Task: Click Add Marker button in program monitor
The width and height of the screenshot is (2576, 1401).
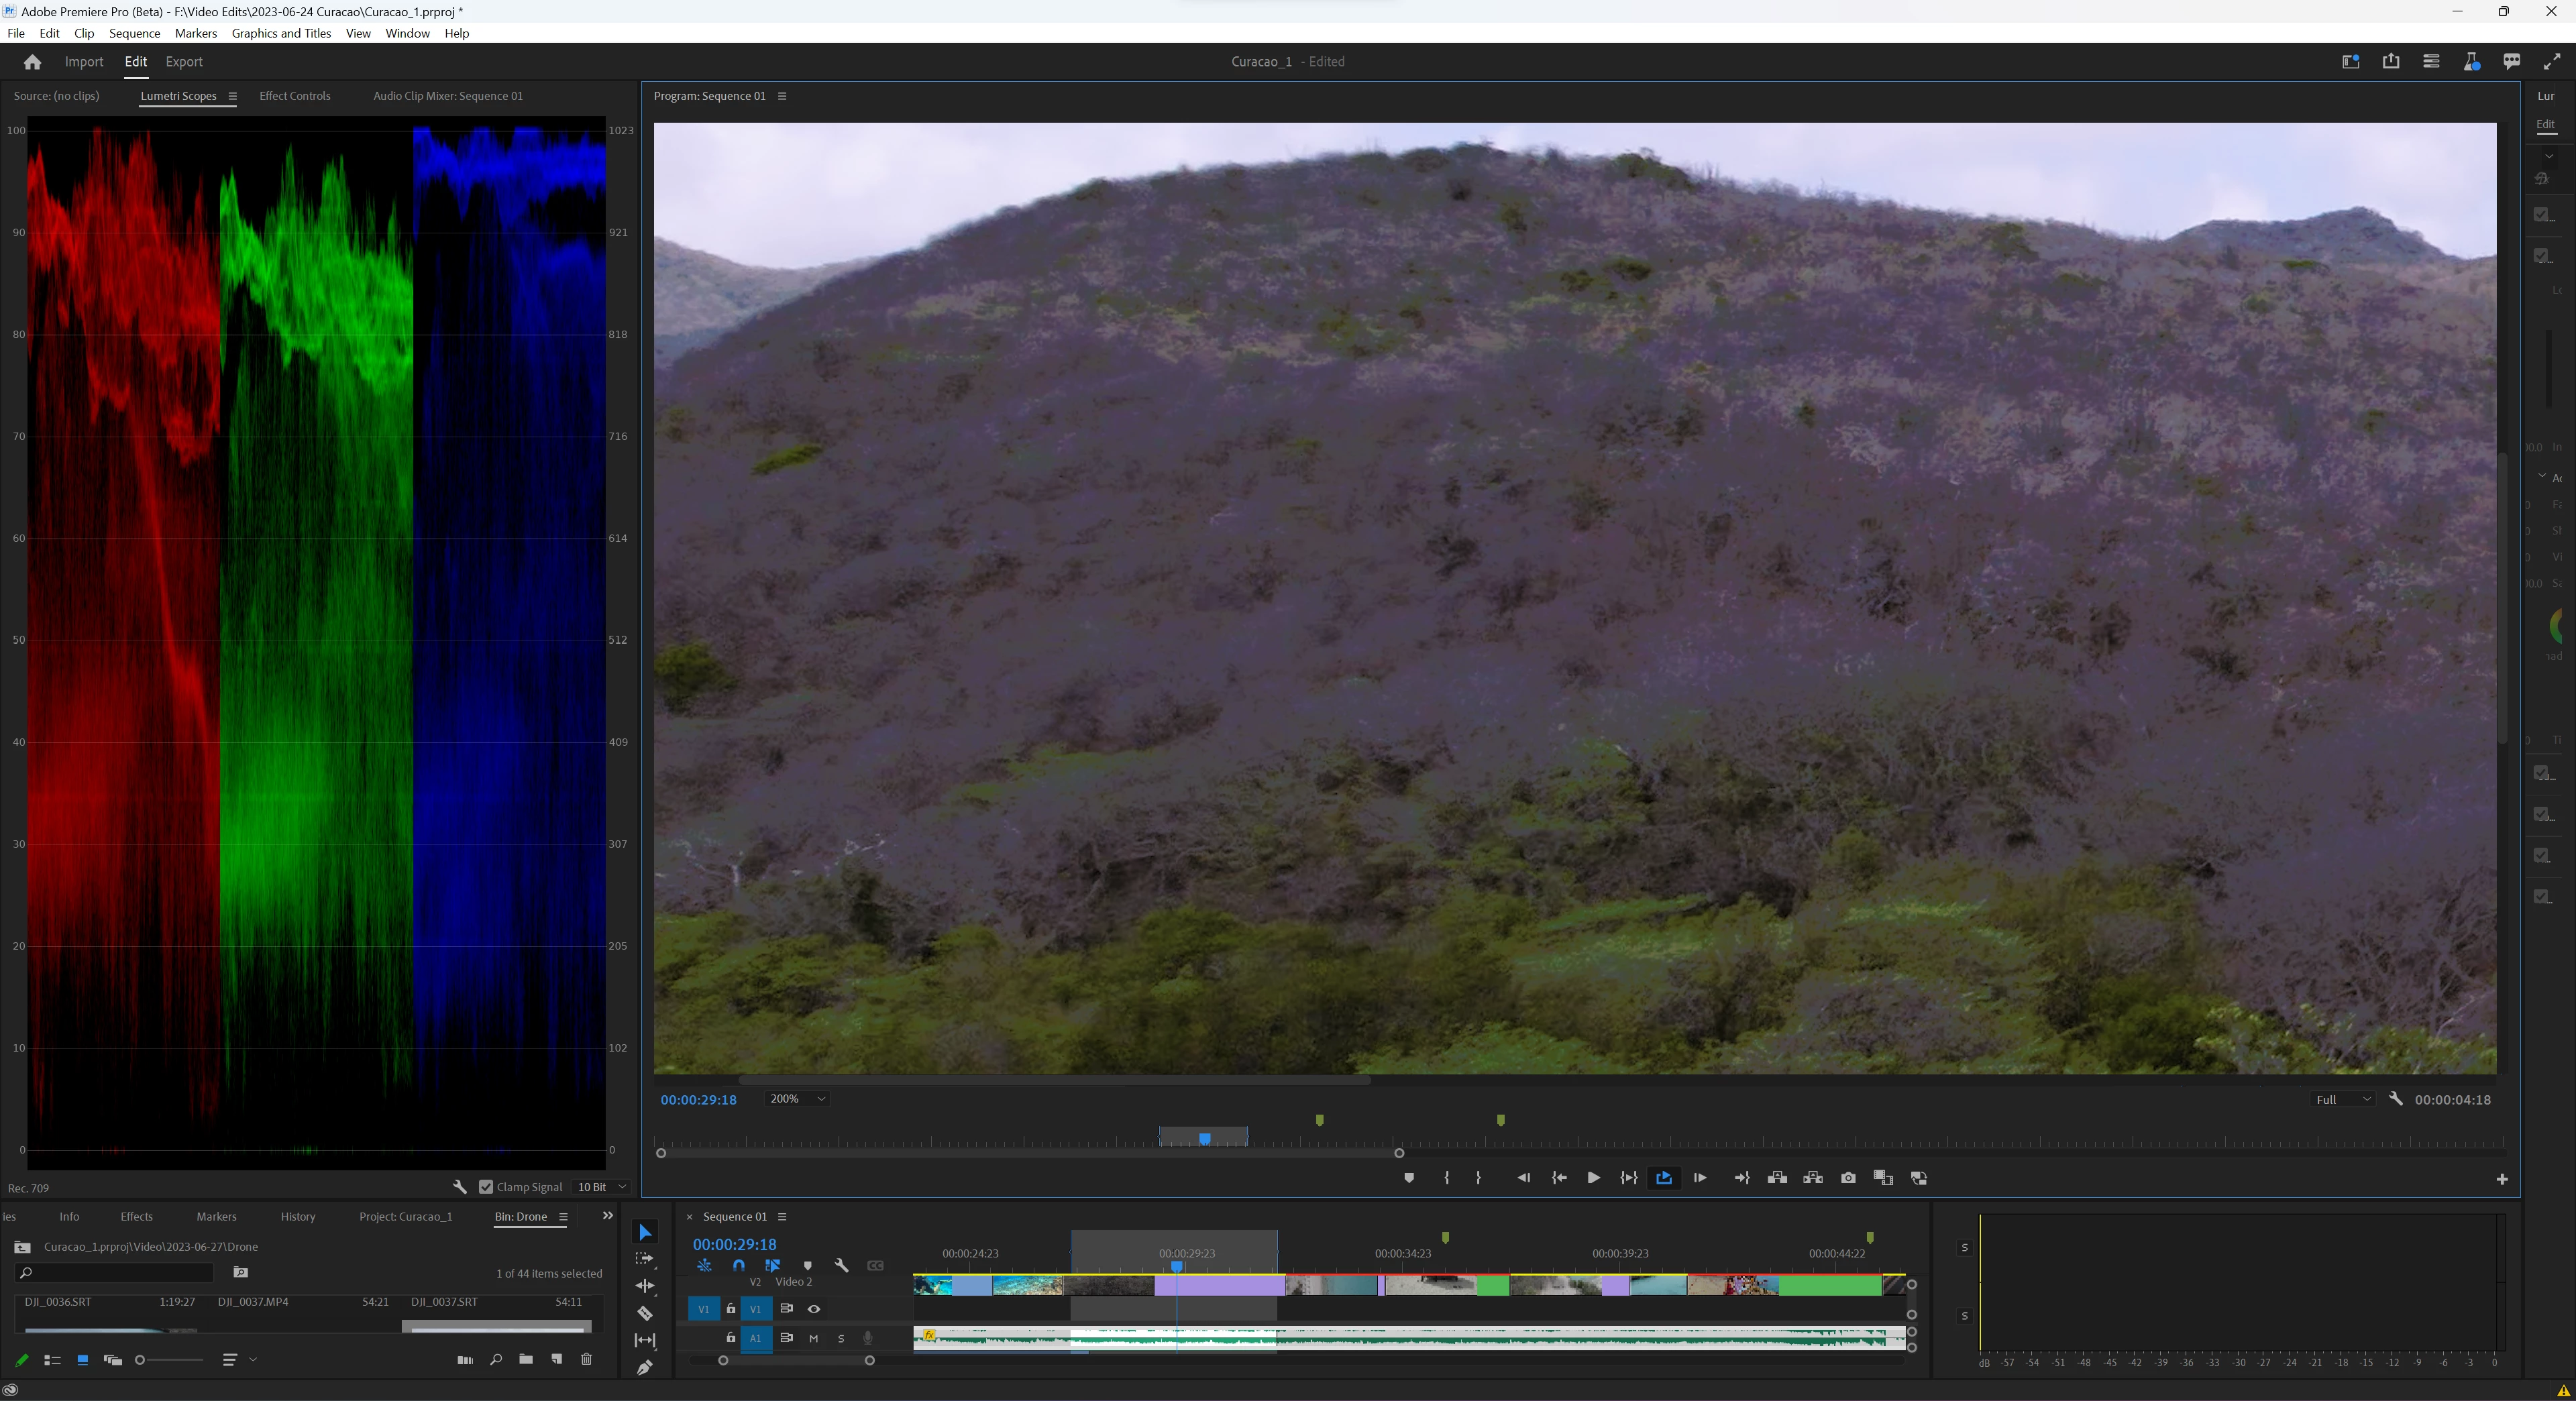Action: [1409, 1178]
